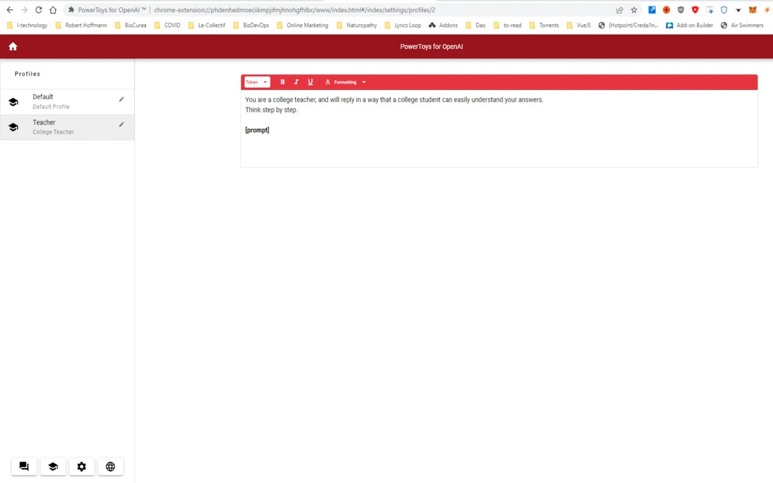Toggle italic formatting in the editor

[296, 82]
